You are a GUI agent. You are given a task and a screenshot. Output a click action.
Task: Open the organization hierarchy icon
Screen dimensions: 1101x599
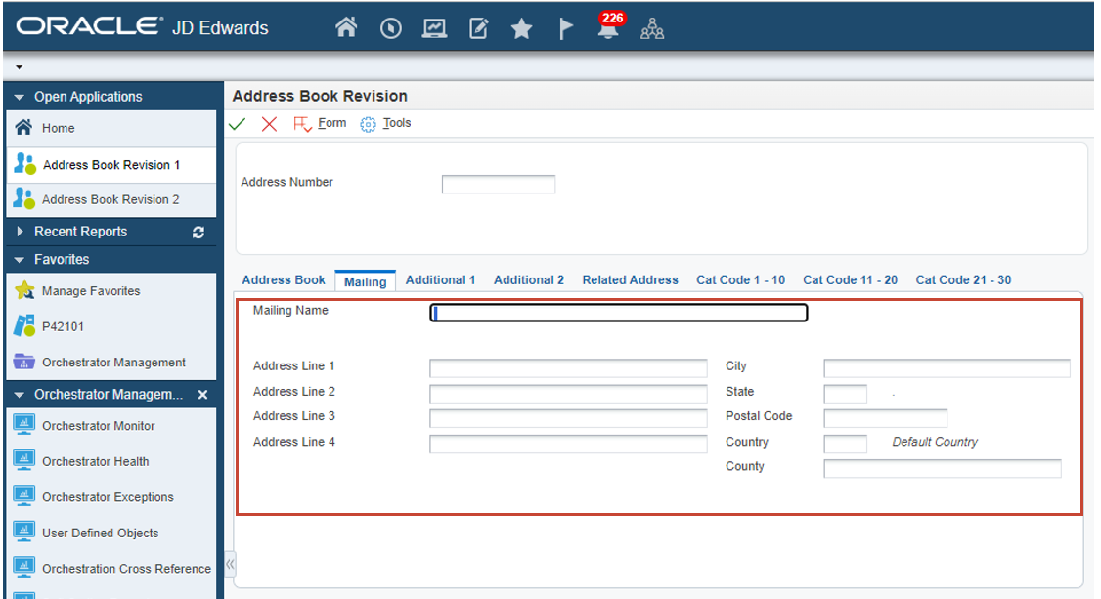(x=652, y=28)
